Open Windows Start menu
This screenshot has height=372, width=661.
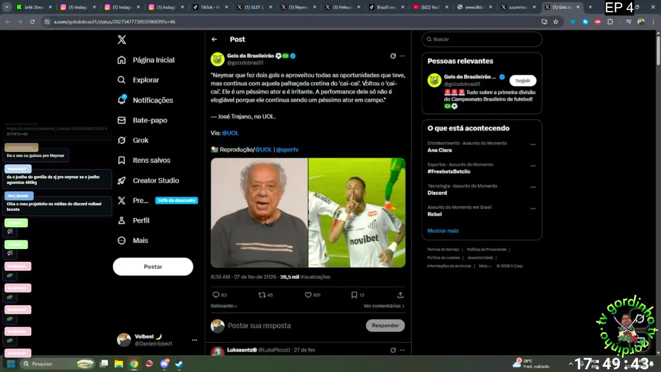click(x=10, y=364)
